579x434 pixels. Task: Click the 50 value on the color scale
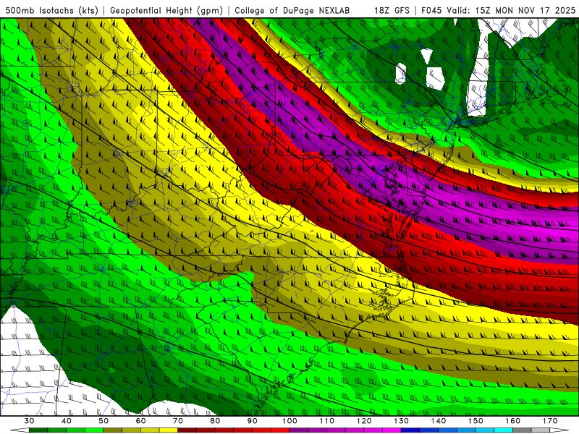[103, 421]
